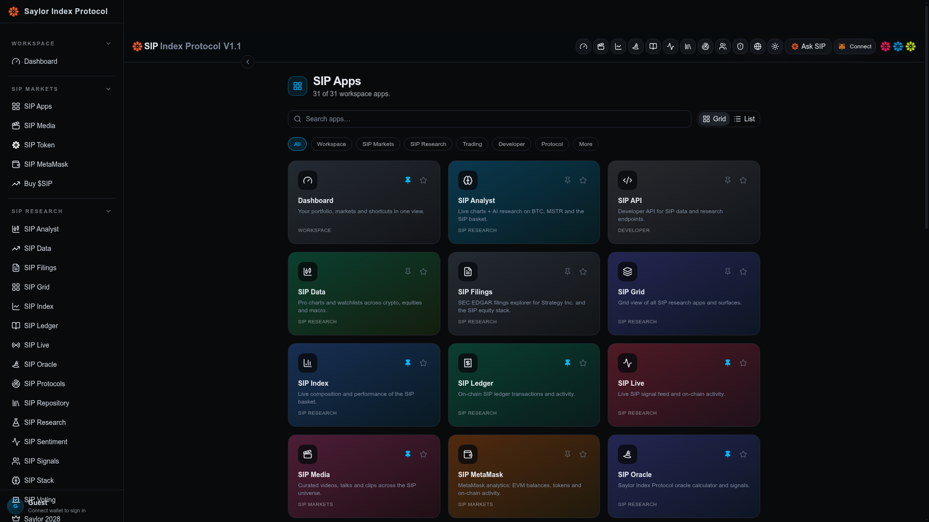Star the SIP API app card
The image size is (929, 522).
(x=743, y=180)
